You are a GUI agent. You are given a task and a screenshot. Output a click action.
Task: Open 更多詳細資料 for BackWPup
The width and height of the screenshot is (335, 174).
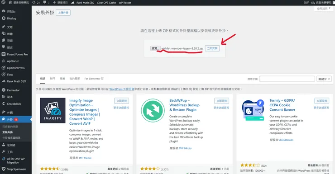[221, 108]
